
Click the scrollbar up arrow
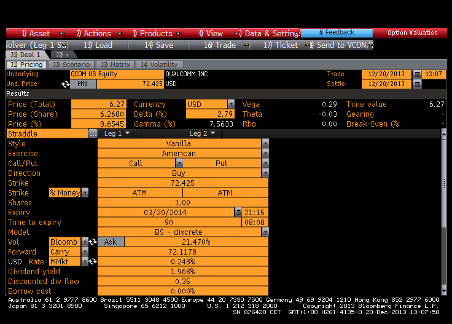coord(444,133)
